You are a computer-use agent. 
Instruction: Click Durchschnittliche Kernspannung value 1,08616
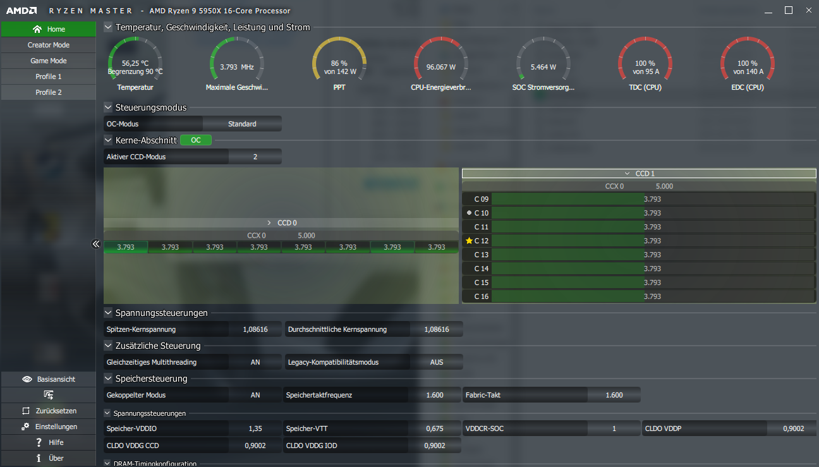click(x=437, y=329)
